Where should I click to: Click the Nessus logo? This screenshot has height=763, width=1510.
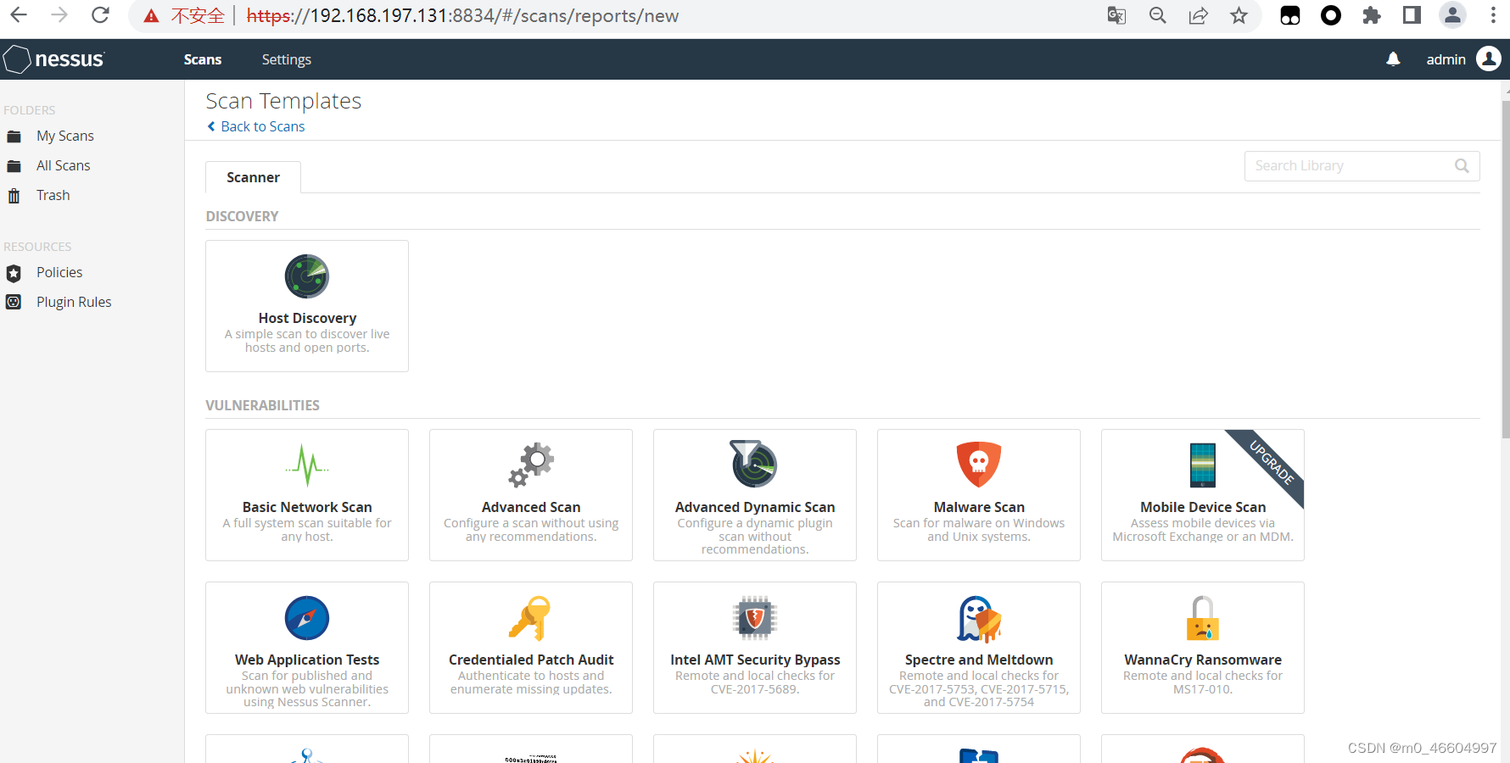tap(54, 59)
